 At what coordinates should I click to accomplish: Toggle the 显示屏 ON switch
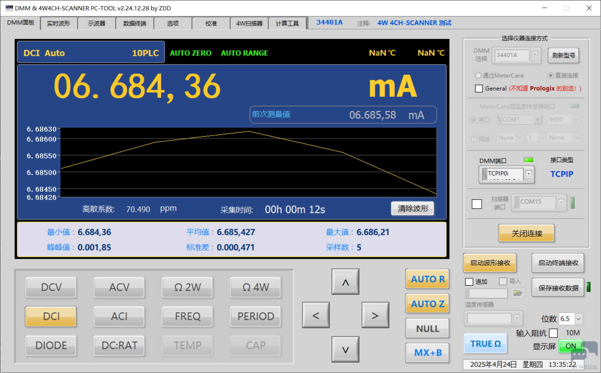[x=571, y=346]
